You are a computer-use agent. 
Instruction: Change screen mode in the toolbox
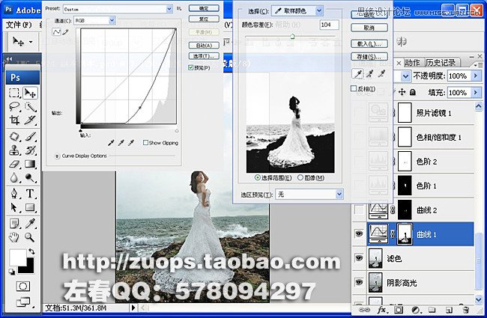[24, 302]
